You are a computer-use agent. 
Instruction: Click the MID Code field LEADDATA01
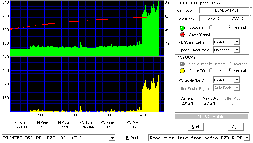[x=226, y=10]
